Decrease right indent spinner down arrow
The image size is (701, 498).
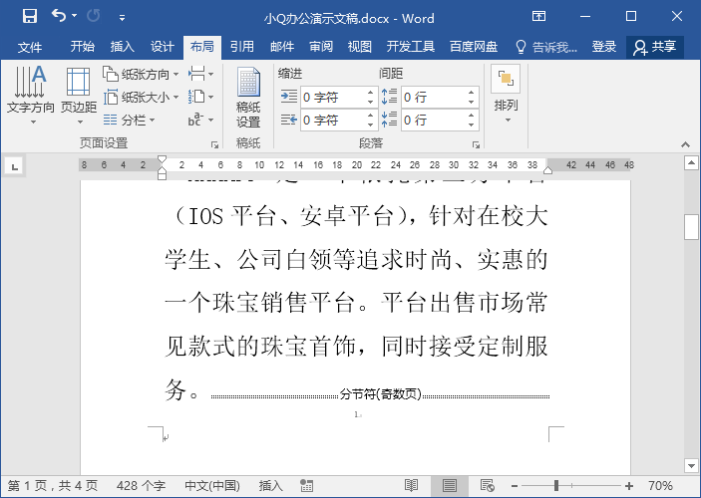[370, 125]
